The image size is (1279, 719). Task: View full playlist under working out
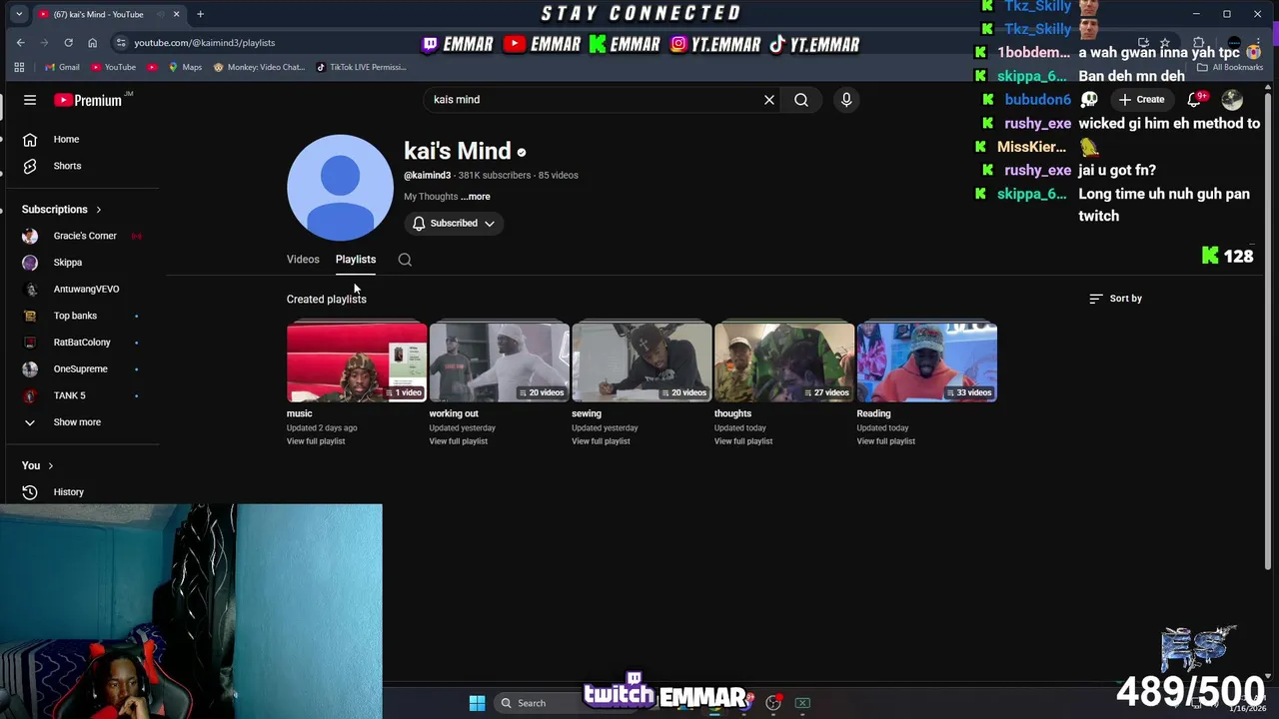point(459,441)
